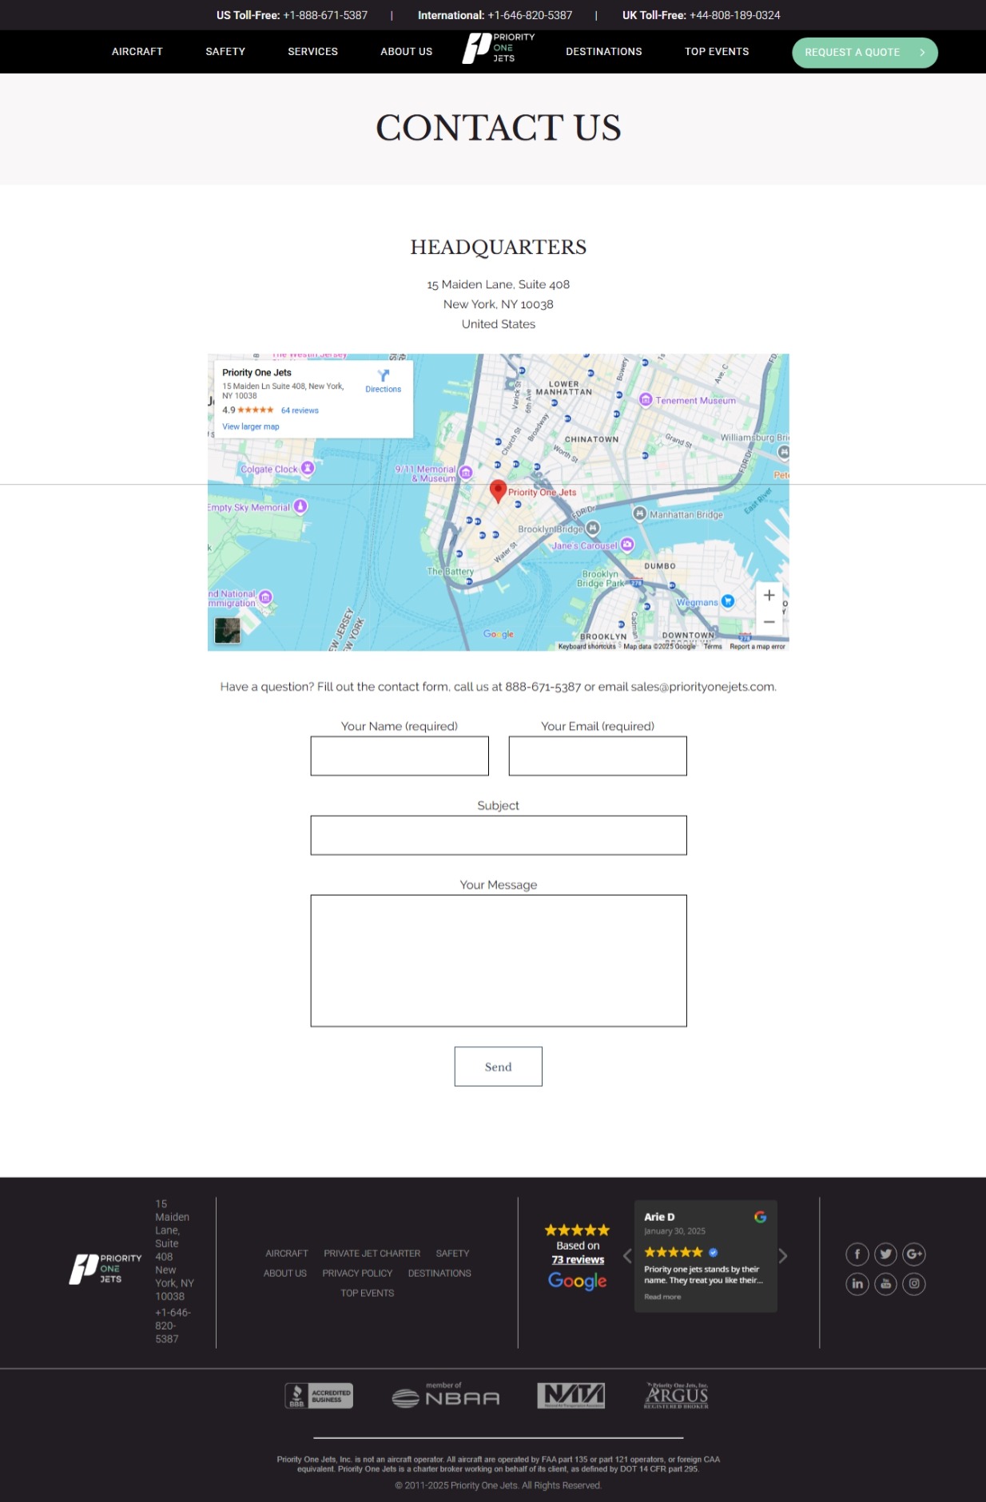Click the red Priority One Jets map pin
986x1502 pixels.
(498, 491)
